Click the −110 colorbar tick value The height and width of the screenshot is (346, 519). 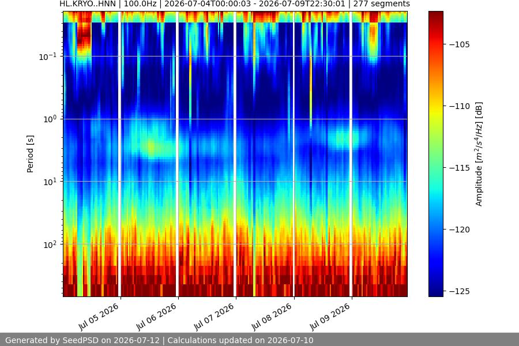[460, 106]
